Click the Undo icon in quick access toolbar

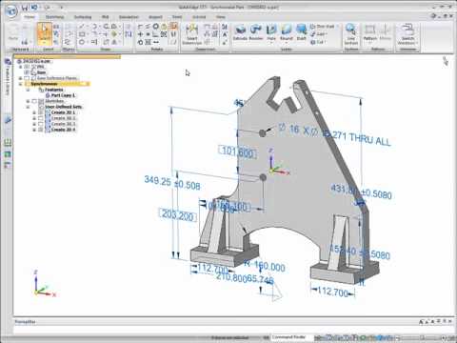[x=34, y=7]
